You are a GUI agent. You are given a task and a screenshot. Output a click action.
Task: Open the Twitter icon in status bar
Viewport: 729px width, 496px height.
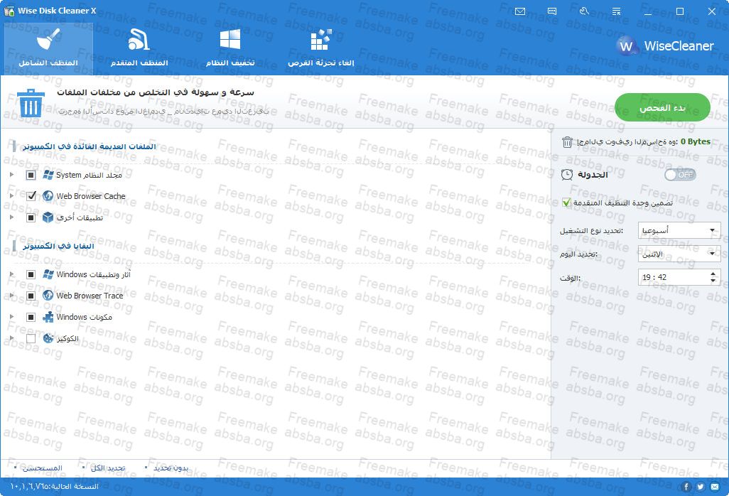pos(700,487)
